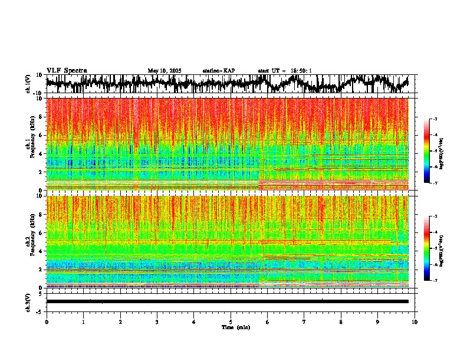Click the "station=KAP" header text
Screen dimensions: 467x361
point(219,71)
